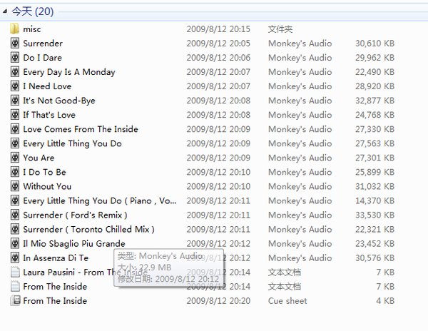Click the From The Inside cue sheet icon
428x331 pixels.
coord(15,301)
